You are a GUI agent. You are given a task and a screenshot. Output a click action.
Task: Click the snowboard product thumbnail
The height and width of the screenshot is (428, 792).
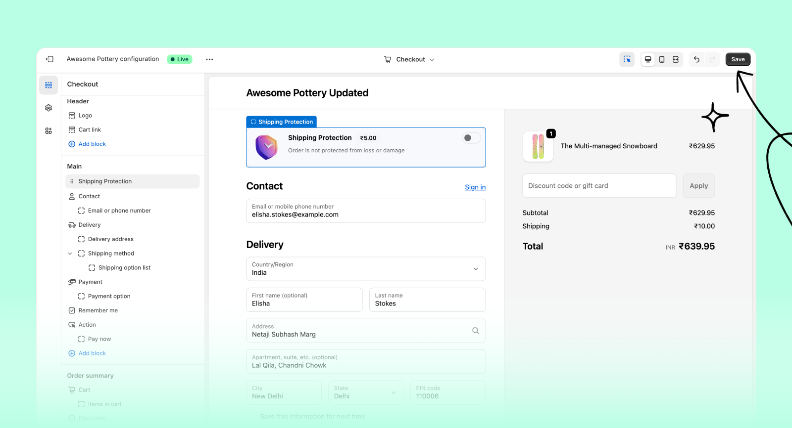(538, 146)
